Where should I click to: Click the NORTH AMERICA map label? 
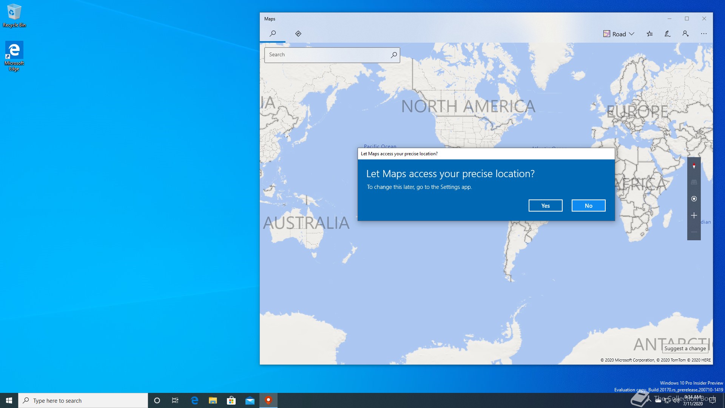(468, 106)
